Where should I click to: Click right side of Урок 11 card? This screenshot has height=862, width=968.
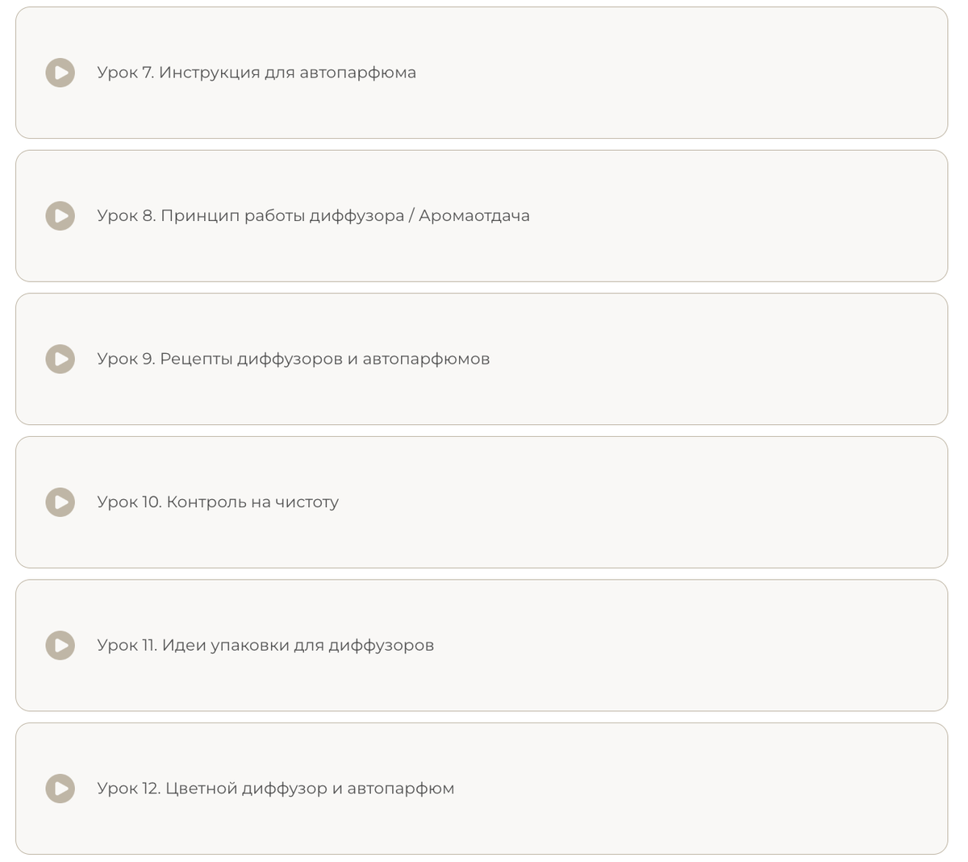tap(847, 645)
